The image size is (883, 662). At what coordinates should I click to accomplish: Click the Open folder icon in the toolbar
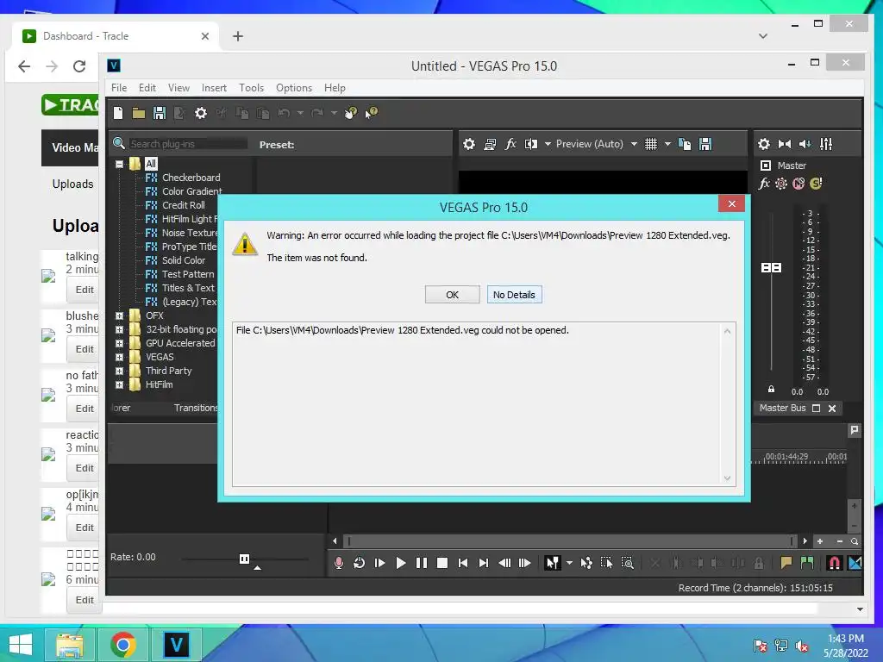(x=139, y=113)
